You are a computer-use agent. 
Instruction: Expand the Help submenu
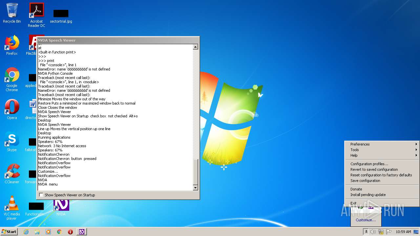[x=382, y=155]
